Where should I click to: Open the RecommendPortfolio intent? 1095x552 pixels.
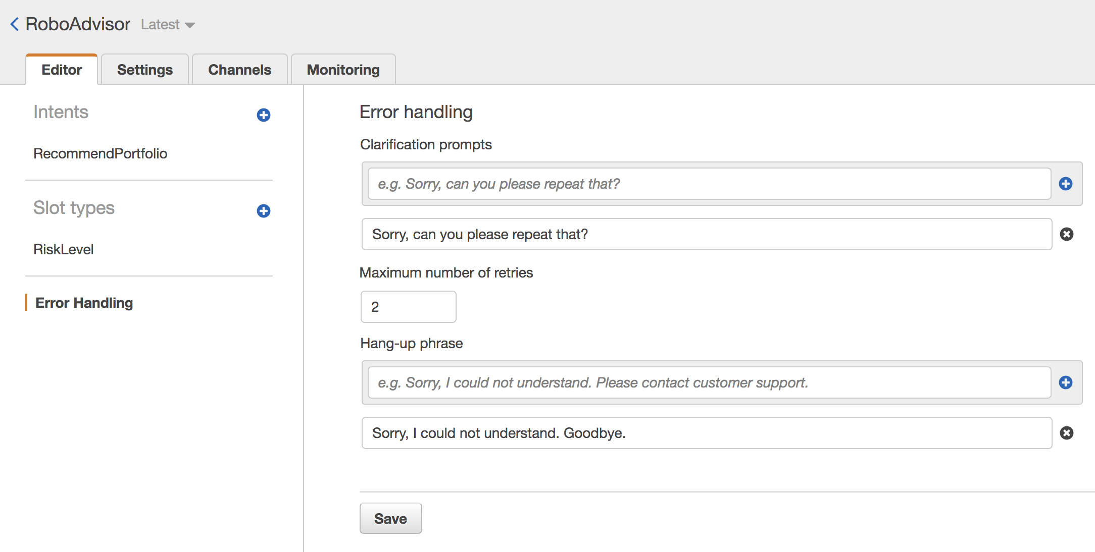coord(100,153)
